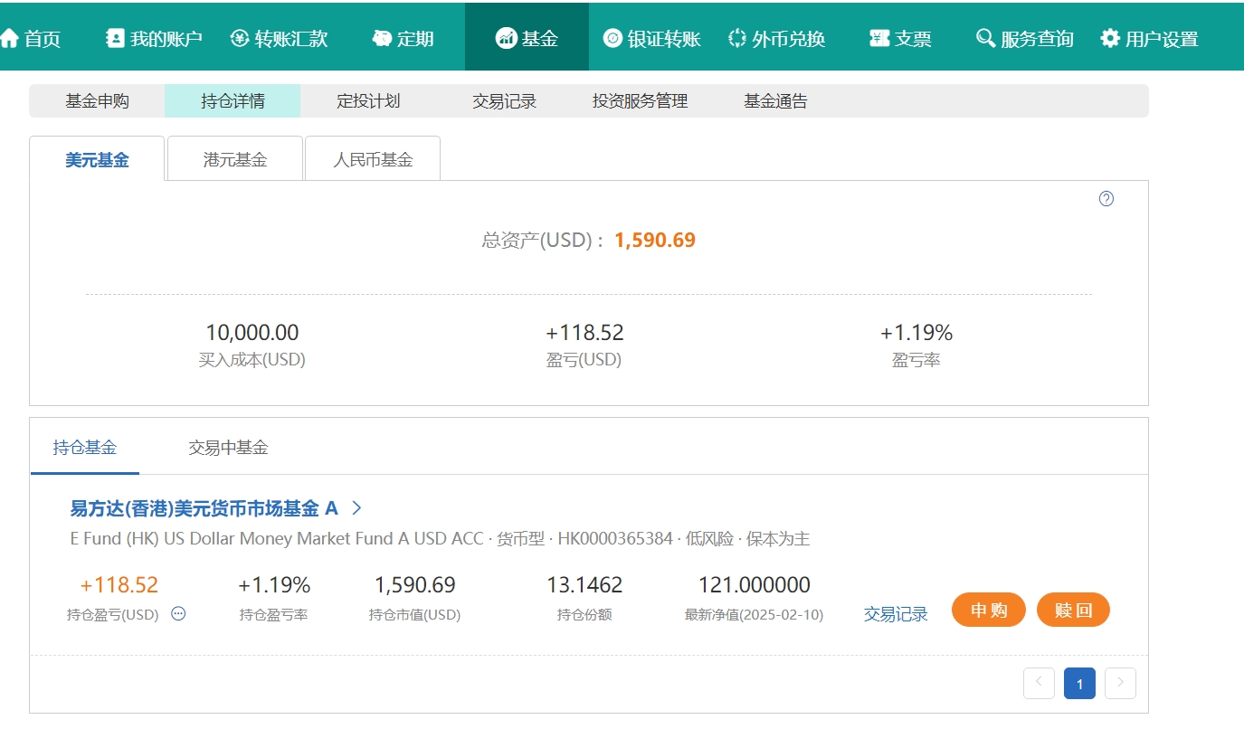Open 定期 piggy bank icon
Screen dimensions: 1244x729
382,38
